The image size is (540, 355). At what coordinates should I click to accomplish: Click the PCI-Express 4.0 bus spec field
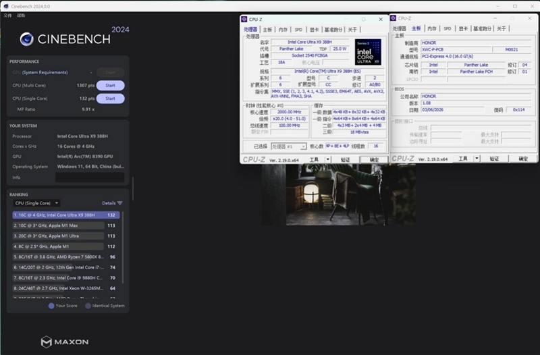[476, 56]
